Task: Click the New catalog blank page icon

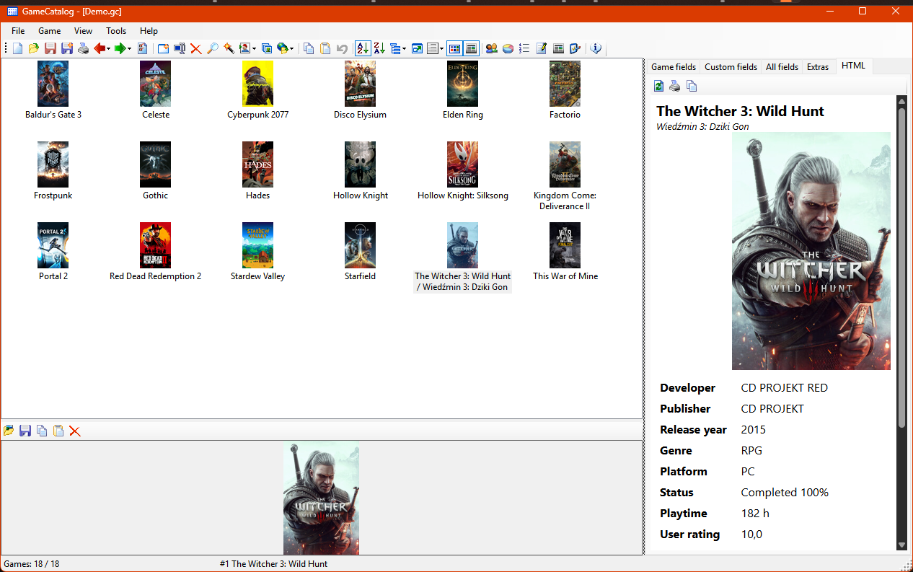Action: (17, 48)
